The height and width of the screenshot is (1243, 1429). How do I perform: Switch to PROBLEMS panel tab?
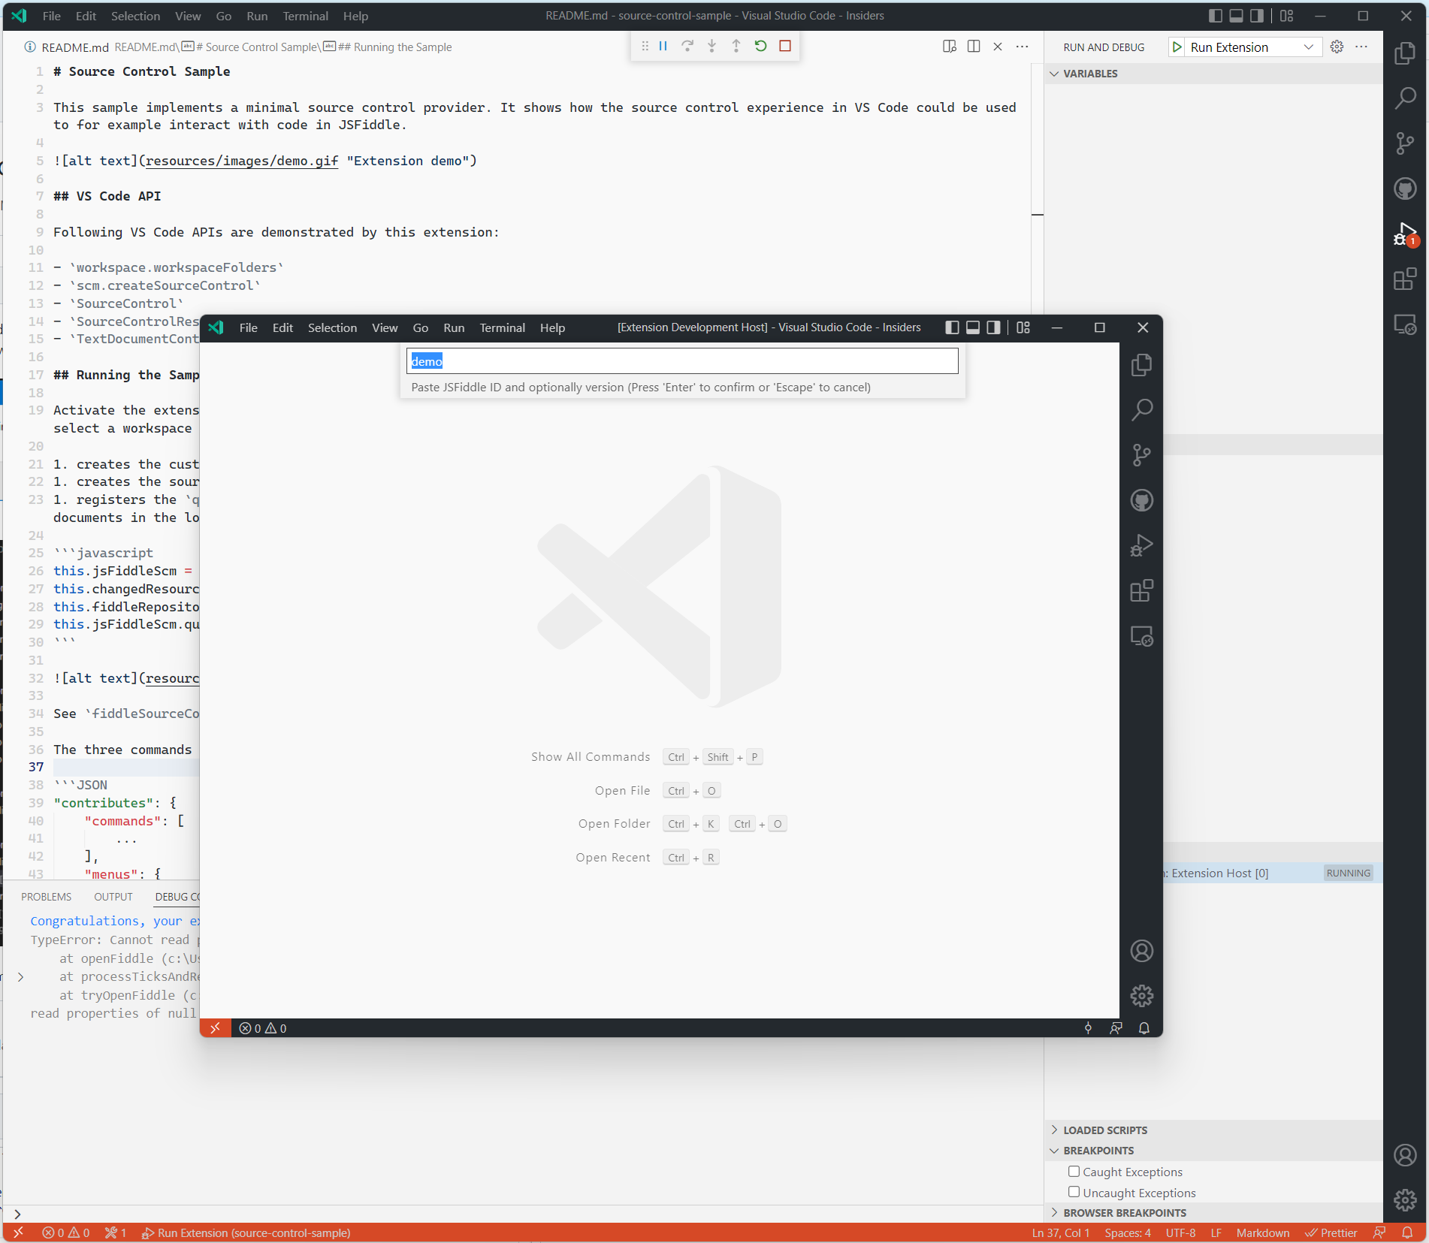click(x=46, y=897)
